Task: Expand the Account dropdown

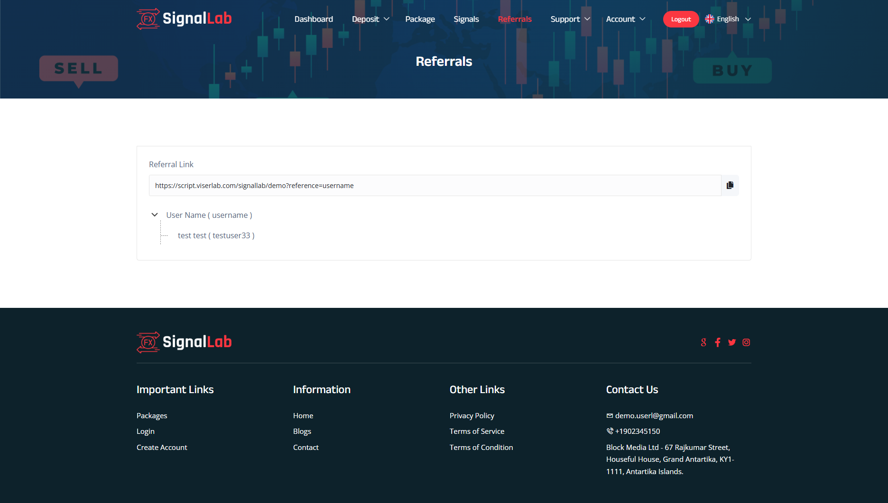Action: pos(625,19)
